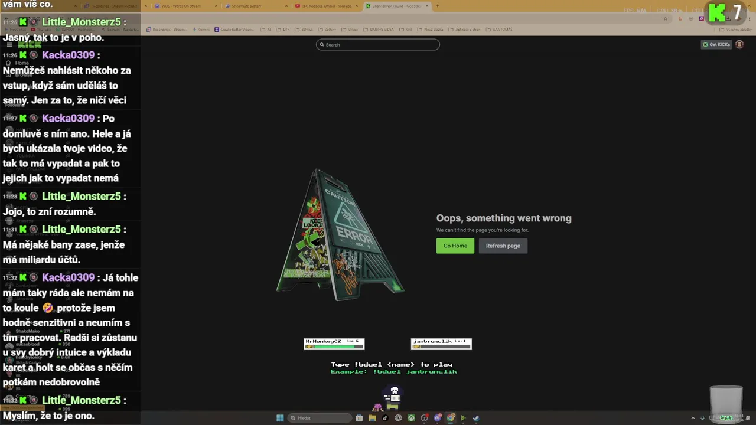Click the Example: !bduel janbrunclik text

[x=394, y=371]
